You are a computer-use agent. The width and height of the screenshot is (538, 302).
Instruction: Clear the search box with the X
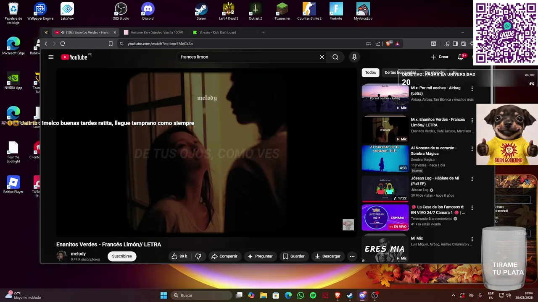(322, 57)
